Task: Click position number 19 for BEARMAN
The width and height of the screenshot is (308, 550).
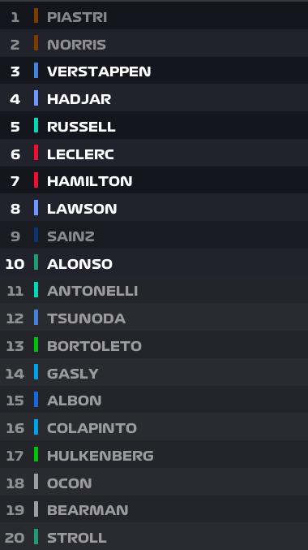Action: (x=15, y=510)
